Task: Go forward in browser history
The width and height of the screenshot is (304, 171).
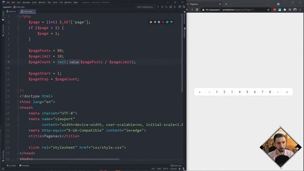Action: pos(192,9)
